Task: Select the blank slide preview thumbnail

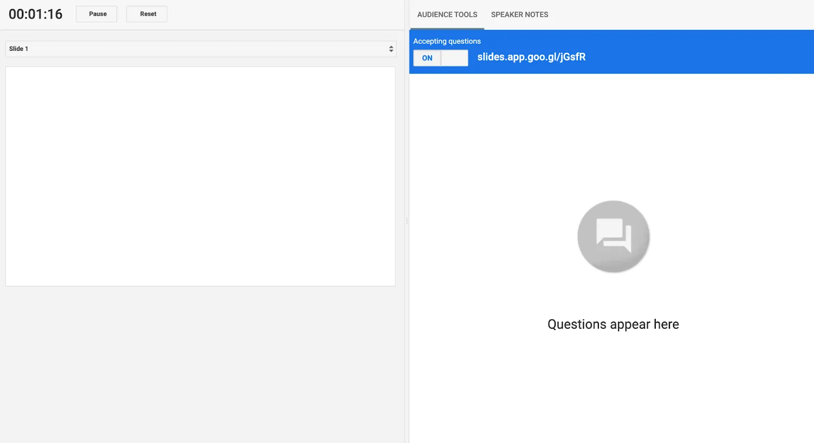Action: pos(200,176)
